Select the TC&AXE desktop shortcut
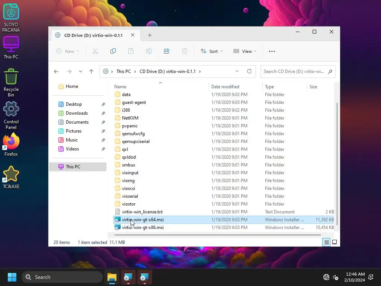The width and height of the screenshot is (381, 286). [11, 177]
